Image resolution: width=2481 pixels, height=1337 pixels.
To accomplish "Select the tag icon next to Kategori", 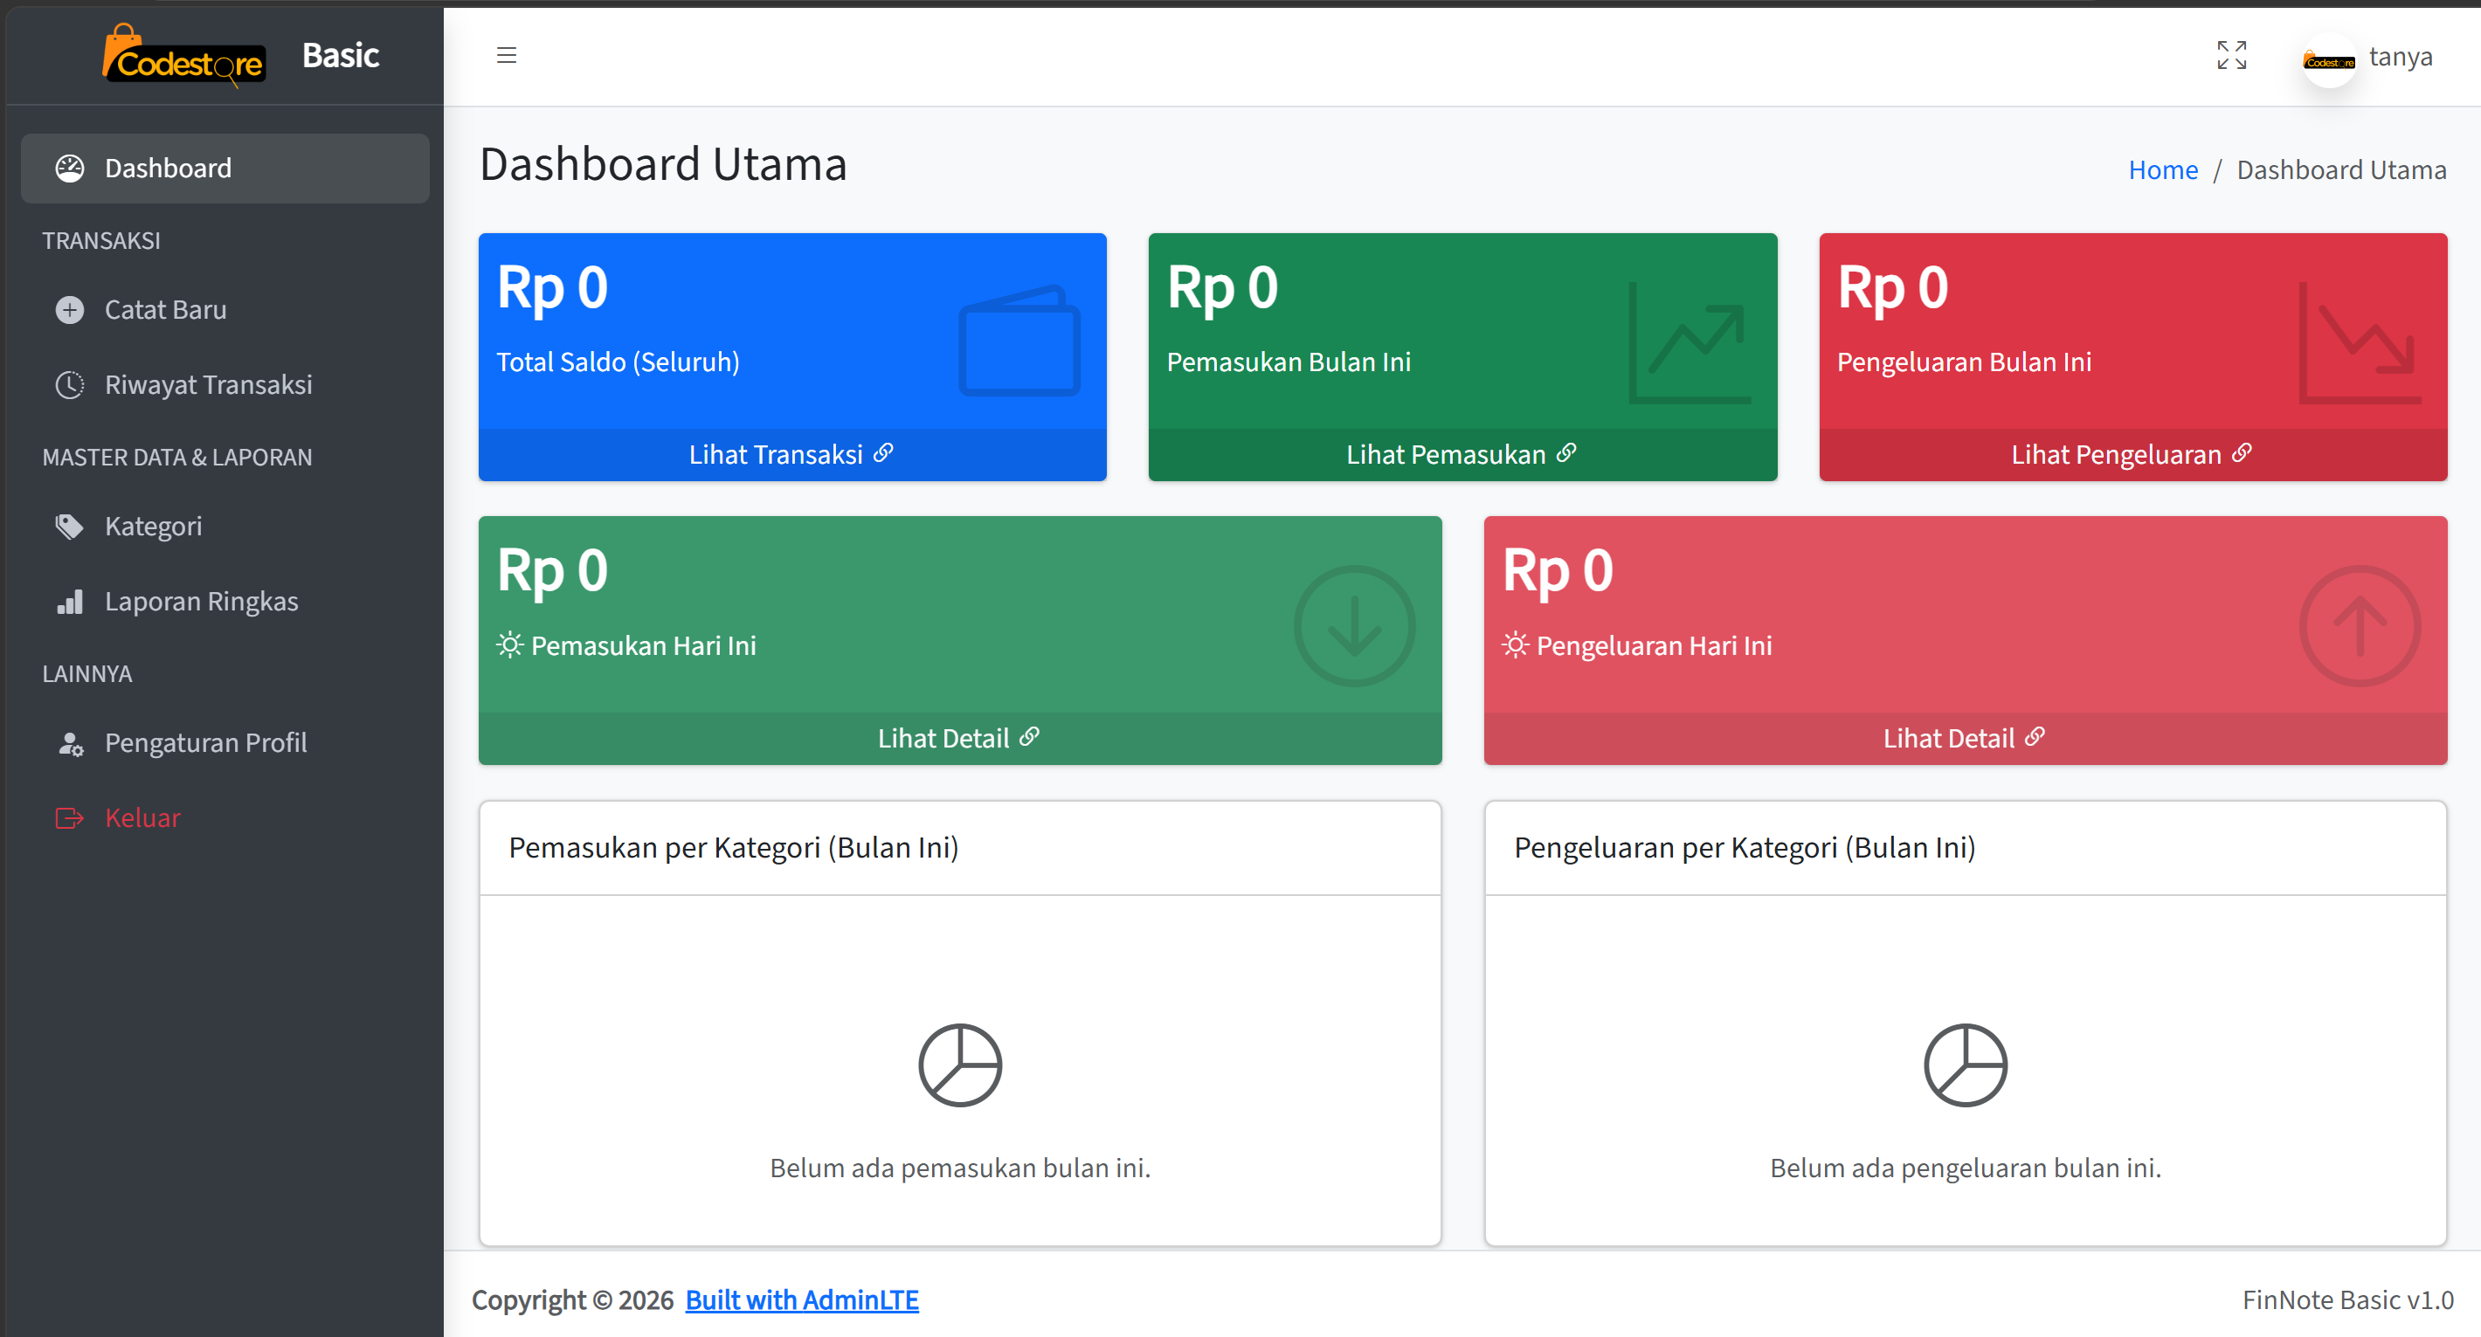I will [x=70, y=526].
